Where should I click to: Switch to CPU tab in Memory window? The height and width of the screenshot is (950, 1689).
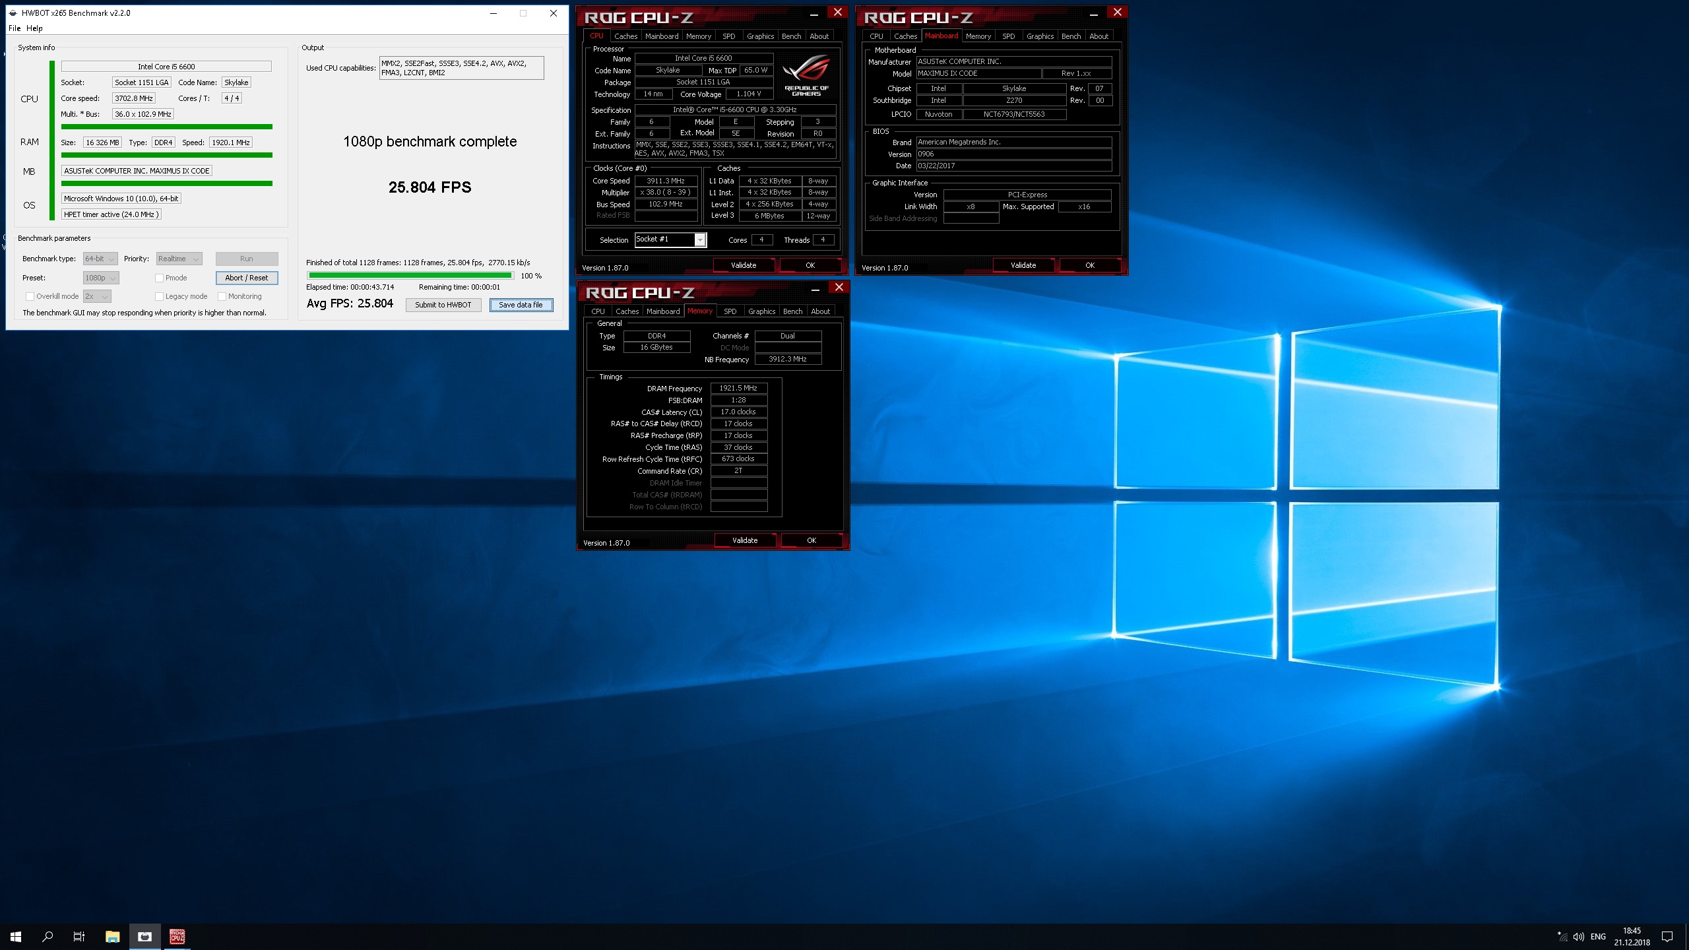point(598,311)
